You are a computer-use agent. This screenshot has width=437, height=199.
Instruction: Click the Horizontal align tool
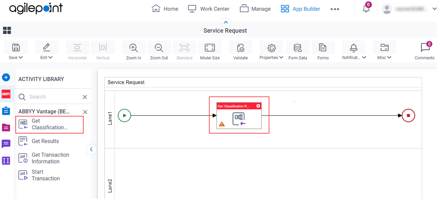click(x=77, y=51)
